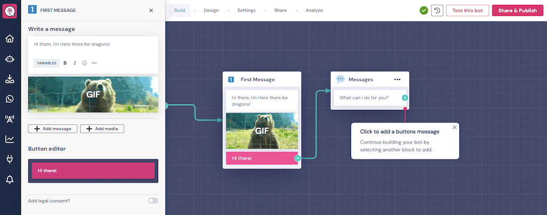Expand more formatting options in message editor
Viewport: 547px width, 215px height.
point(95,63)
